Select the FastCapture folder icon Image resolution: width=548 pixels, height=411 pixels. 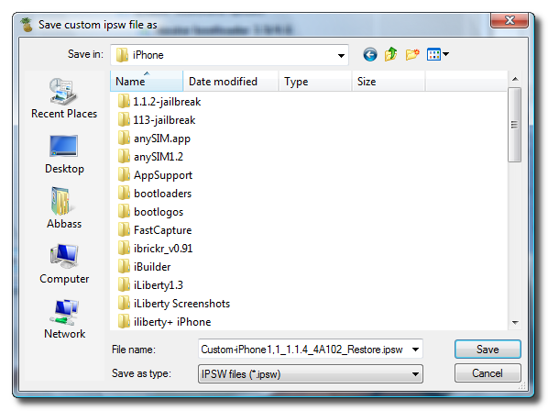(124, 230)
